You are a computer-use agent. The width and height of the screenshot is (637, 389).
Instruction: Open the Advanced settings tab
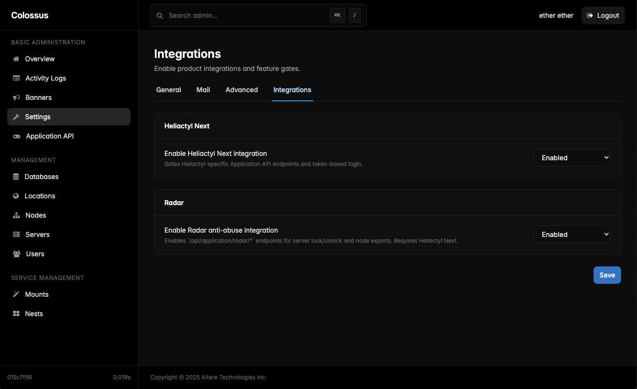tap(241, 90)
